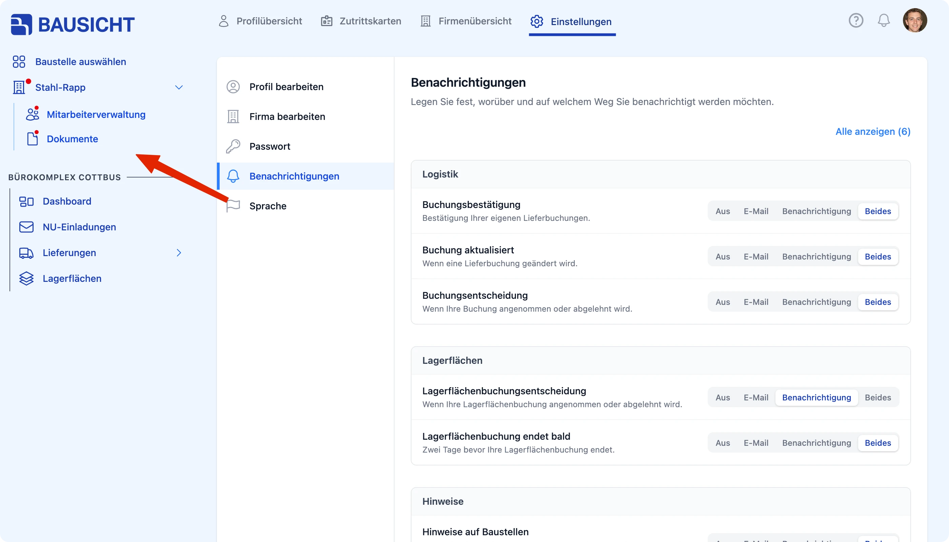Viewport: 949px width, 542px height.
Task: Set Buchungsbestätigung to Aus
Action: pyautogui.click(x=723, y=211)
